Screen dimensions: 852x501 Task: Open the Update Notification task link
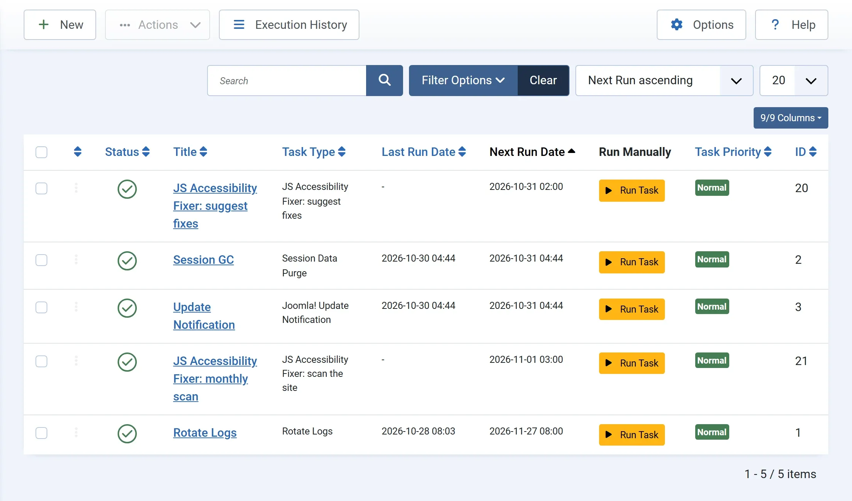pyautogui.click(x=204, y=316)
